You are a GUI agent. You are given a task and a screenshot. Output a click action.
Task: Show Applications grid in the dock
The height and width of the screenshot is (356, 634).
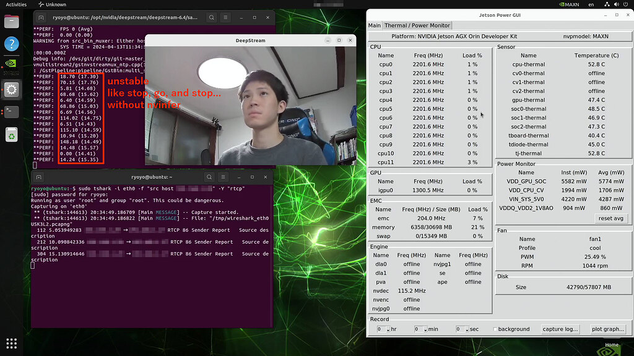tap(11, 343)
